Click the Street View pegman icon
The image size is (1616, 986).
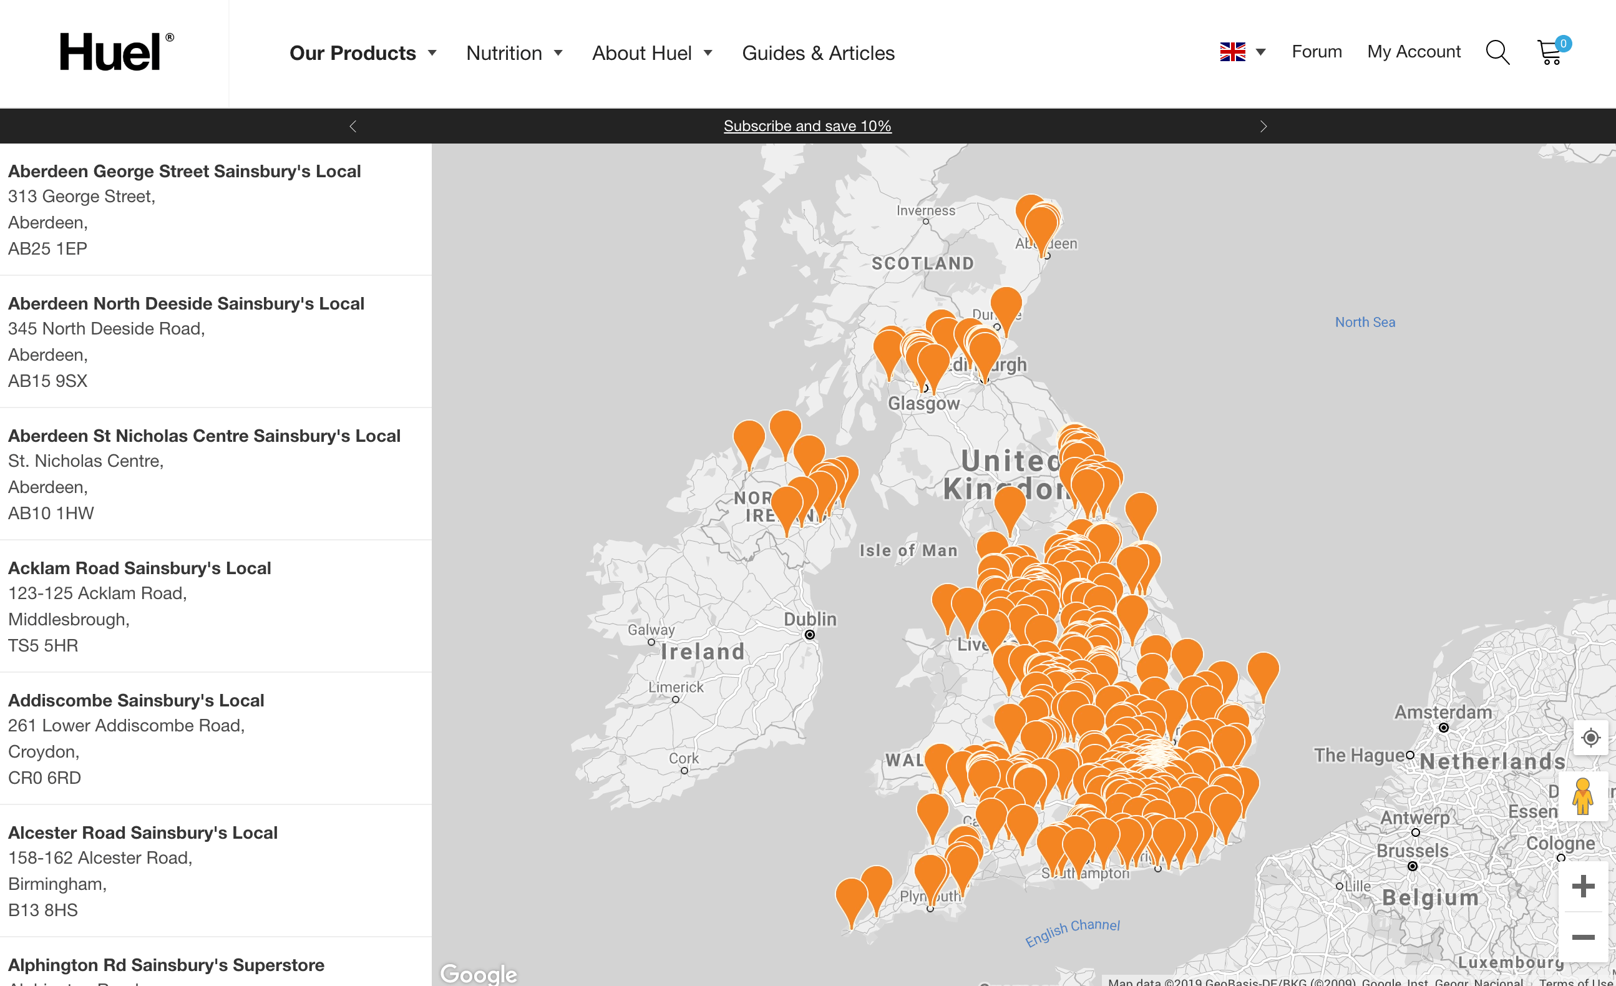point(1582,796)
